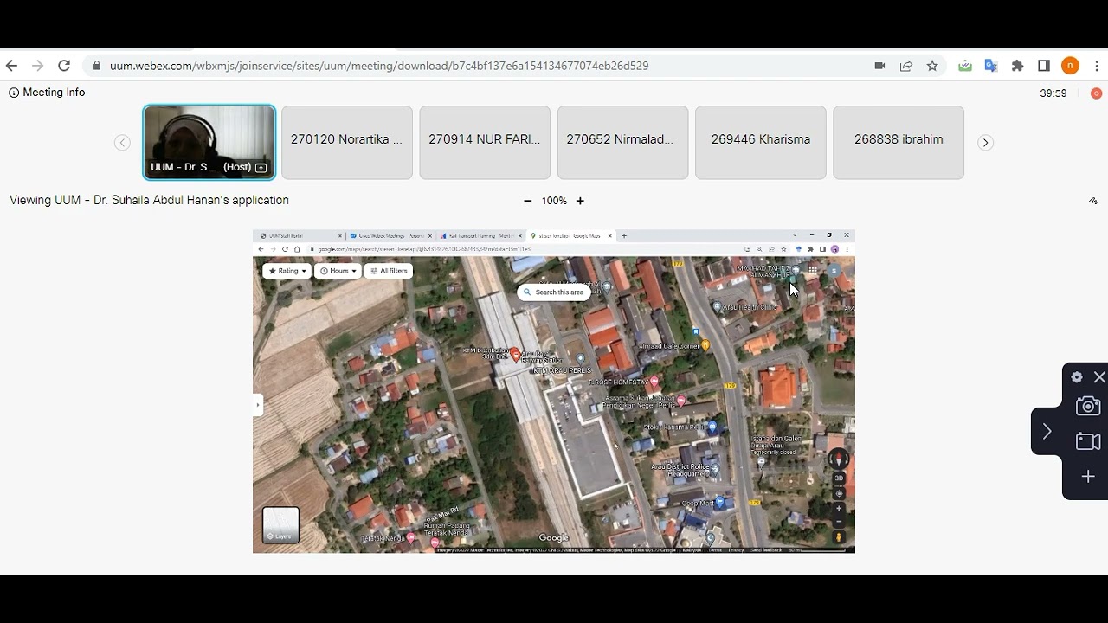Share this page from the address bar
Screen dimensions: 1108x623
(x=906, y=66)
